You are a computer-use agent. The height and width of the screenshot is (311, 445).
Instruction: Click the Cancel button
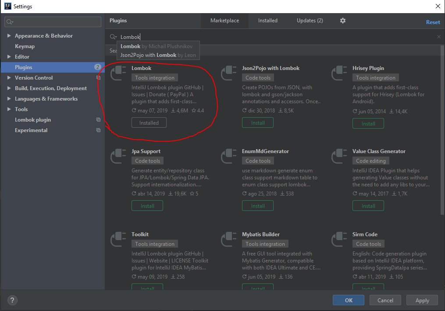tap(385, 300)
